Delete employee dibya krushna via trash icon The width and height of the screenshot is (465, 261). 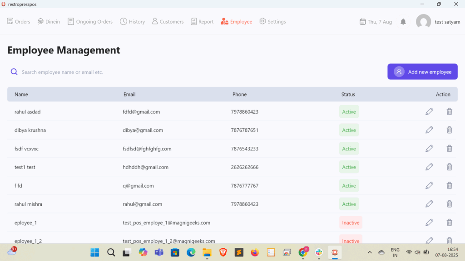449,130
